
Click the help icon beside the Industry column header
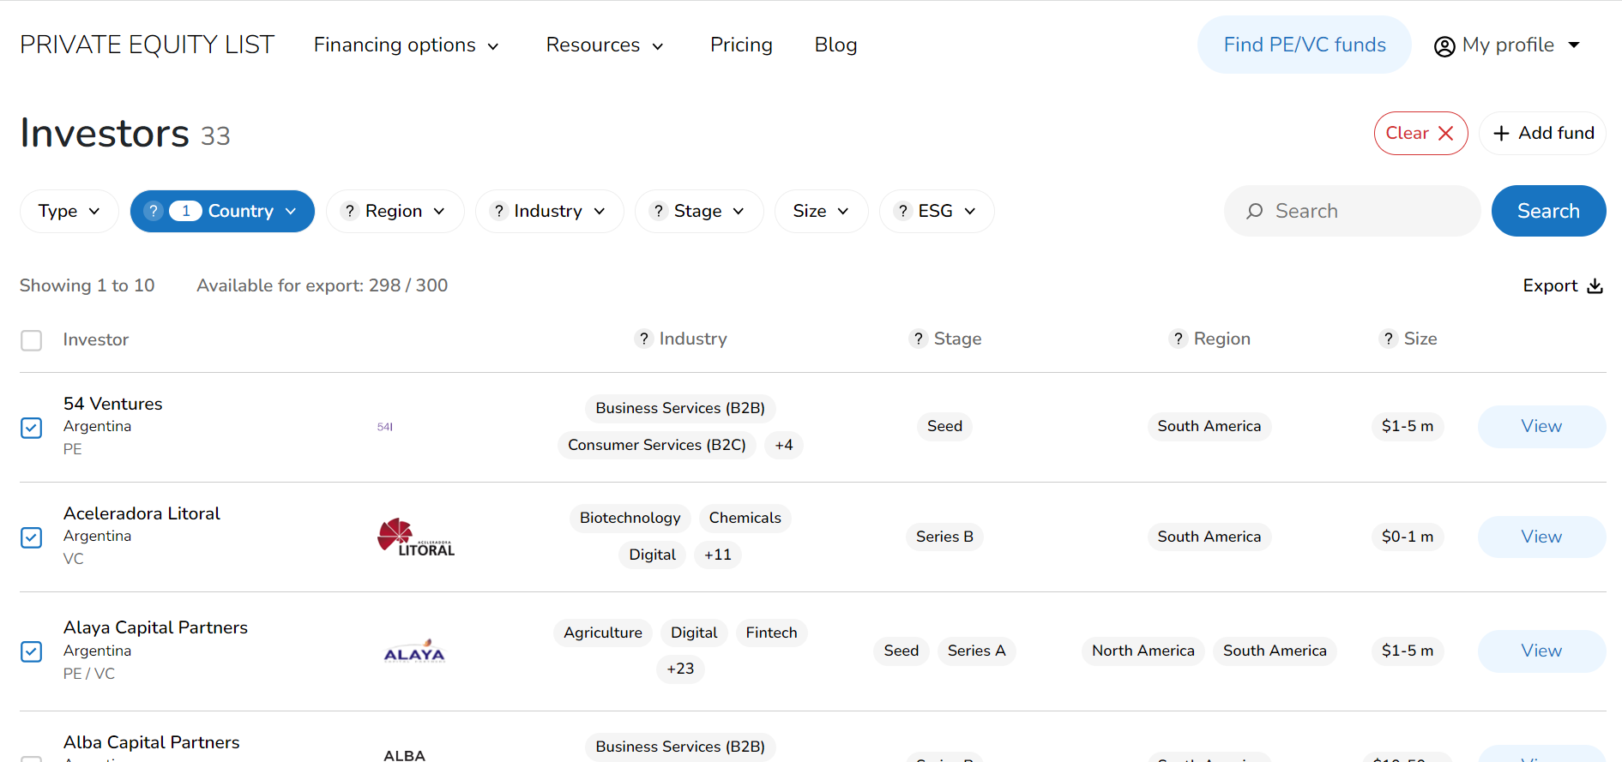click(x=643, y=339)
